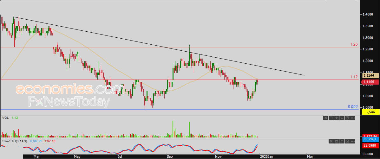Screen dimensions: 380x159
Task: Open SlowSTO pane more options menu
Action: pos(353,141)
